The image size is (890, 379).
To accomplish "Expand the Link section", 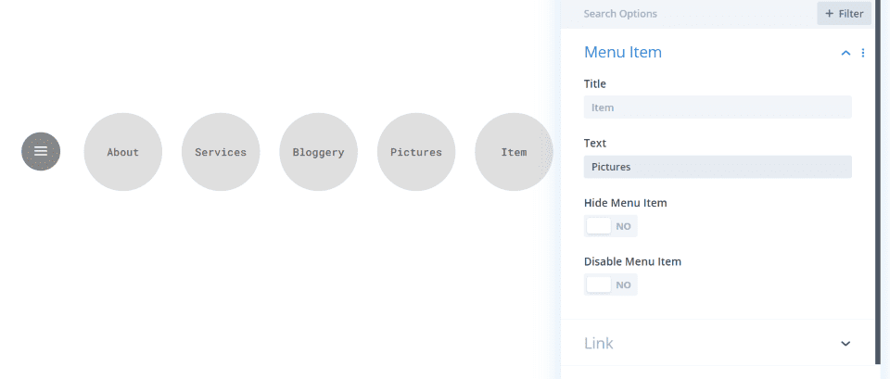I will pyautogui.click(x=845, y=343).
